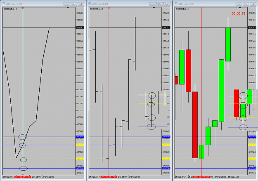Click the AUDCAD.b,H1 label inside the middle chart
Screen dimensions: 258x181
coord(97,9)
